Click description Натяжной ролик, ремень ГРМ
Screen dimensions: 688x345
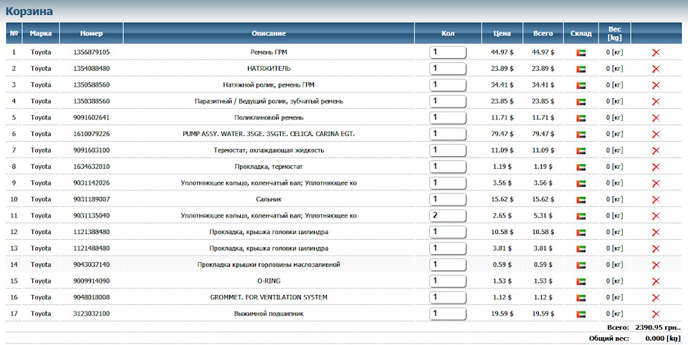coord(269,85)
